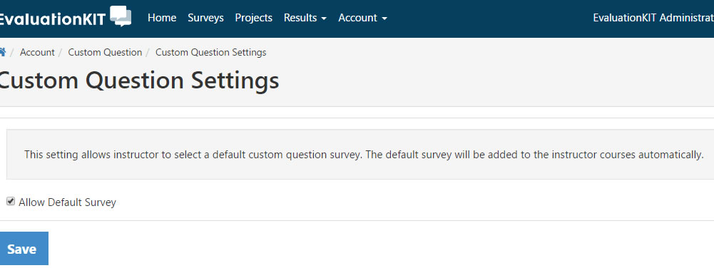Click the home icon in the breadcrumb
The image size is (714, 268).
click(x=2, y=52)
